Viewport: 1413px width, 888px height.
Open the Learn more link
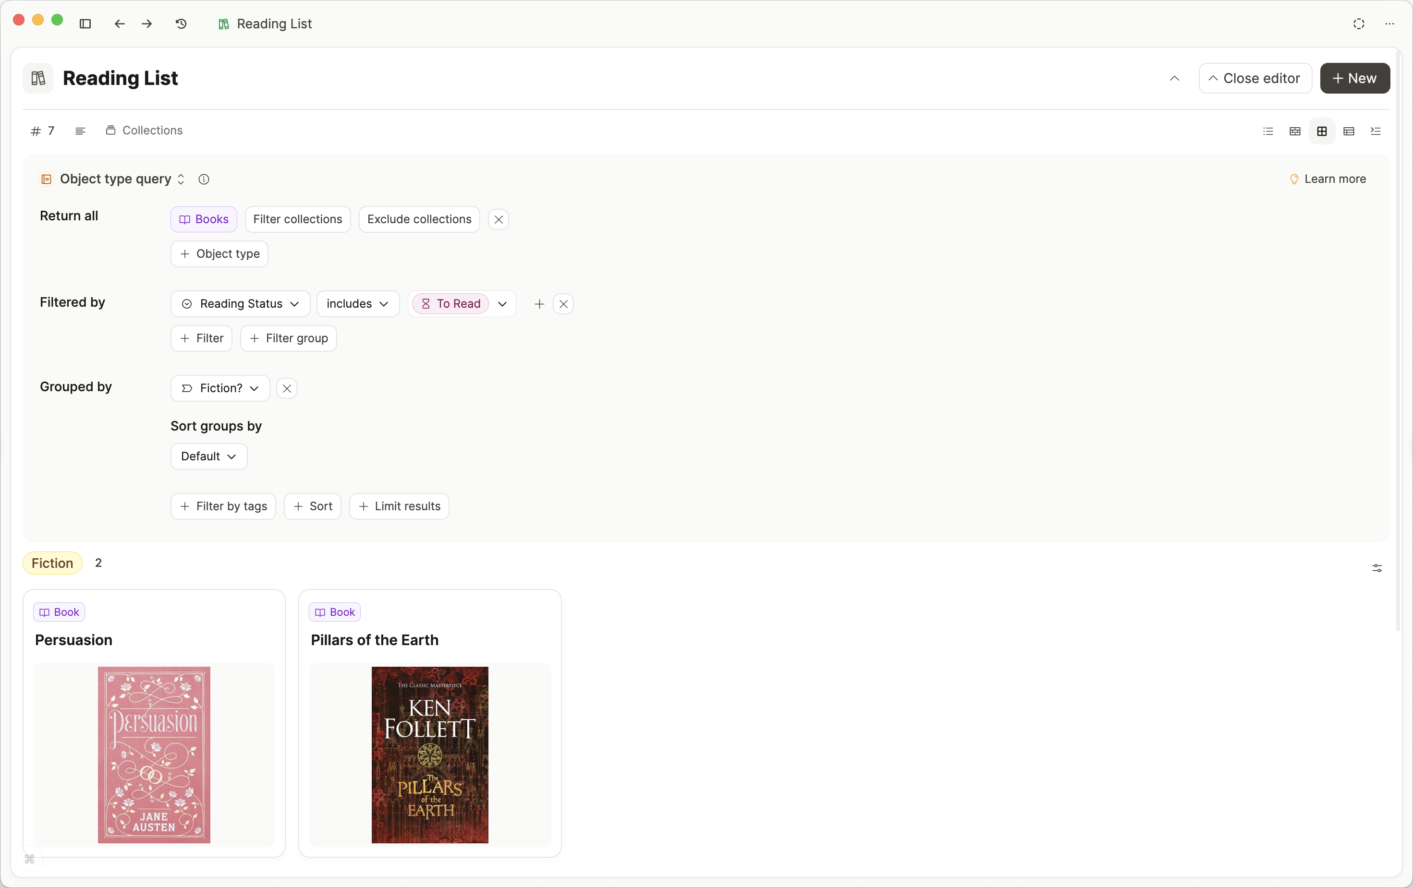point(1328,179)
